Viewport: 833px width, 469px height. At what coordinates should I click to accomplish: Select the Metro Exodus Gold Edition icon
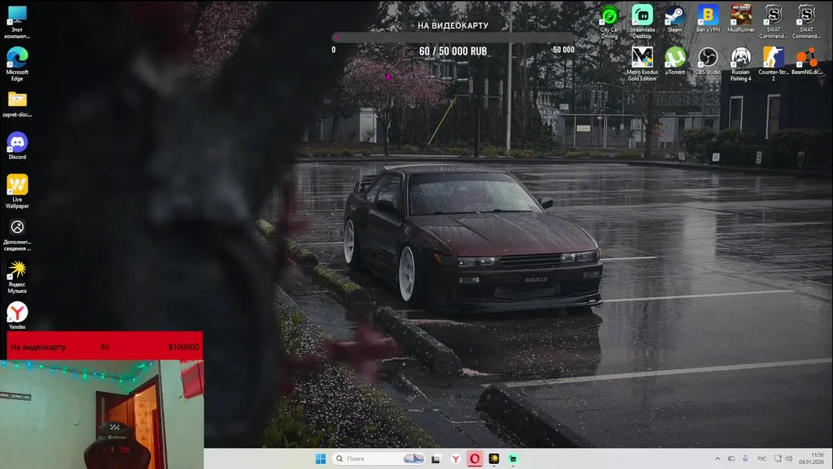click(642, 64)
